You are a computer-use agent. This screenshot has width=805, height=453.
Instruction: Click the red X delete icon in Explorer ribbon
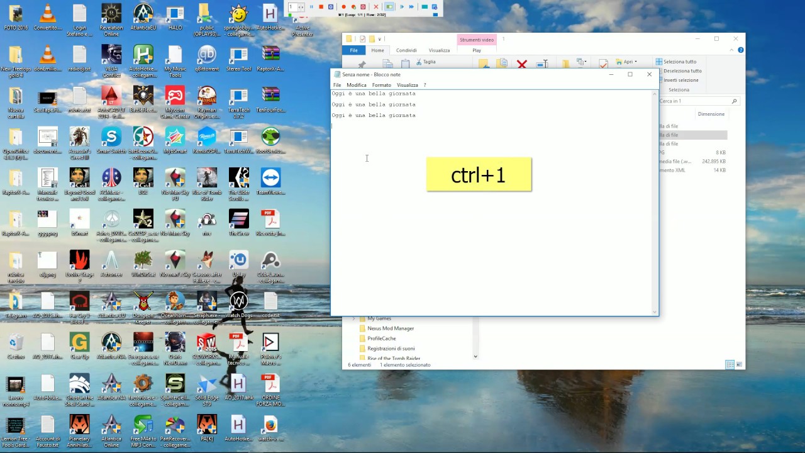(521, 64)
